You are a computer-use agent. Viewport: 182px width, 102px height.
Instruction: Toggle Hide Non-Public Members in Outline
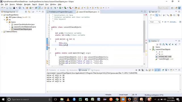[x=173, y=44]
